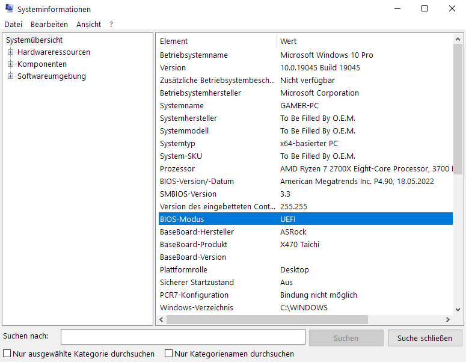This screenshot has height=362, width=466.
Task: Click the GAMER-PC value
Action: click(299, 105)
